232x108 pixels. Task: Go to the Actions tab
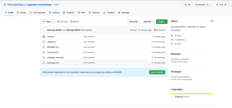click(54, 13)
